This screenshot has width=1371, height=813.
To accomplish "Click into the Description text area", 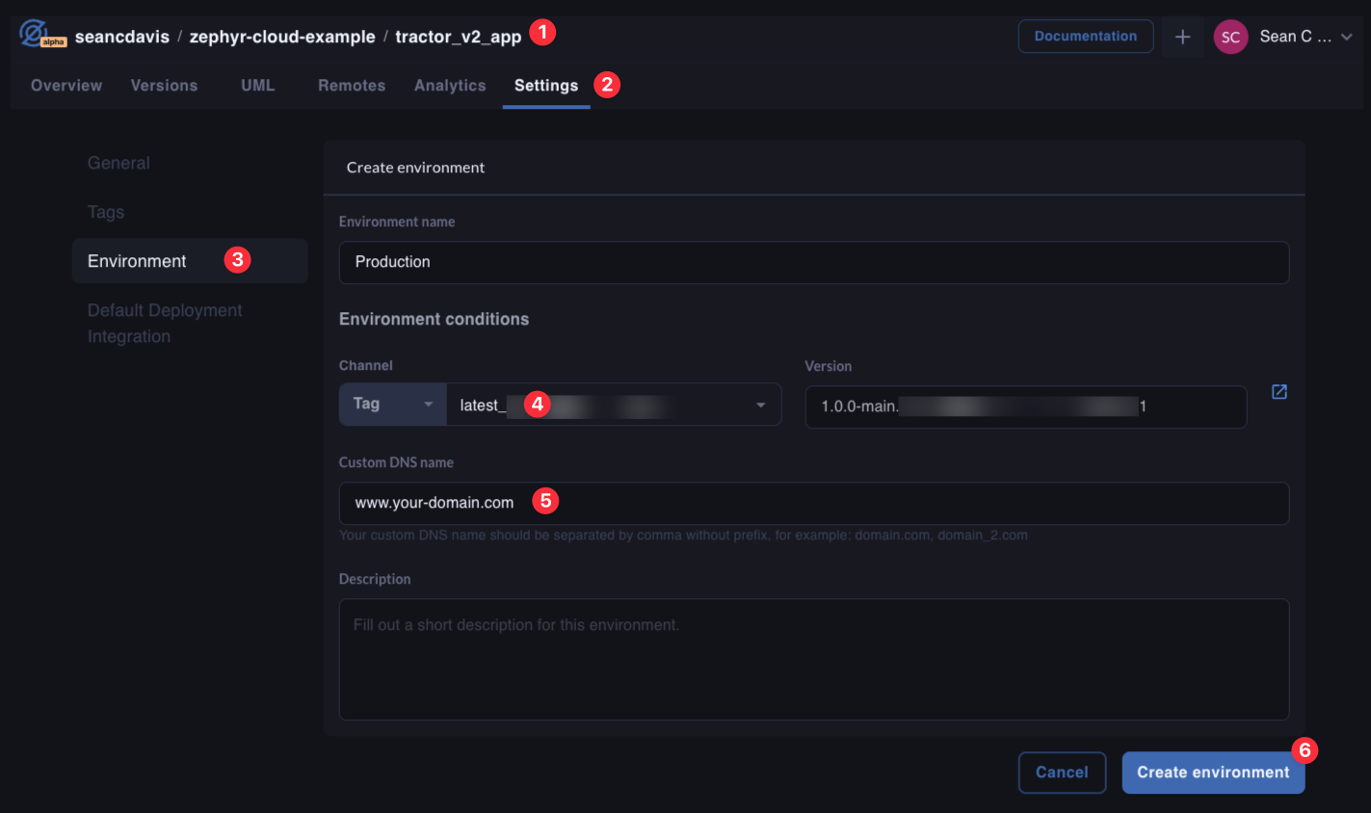I will click(x=814, y=660).
